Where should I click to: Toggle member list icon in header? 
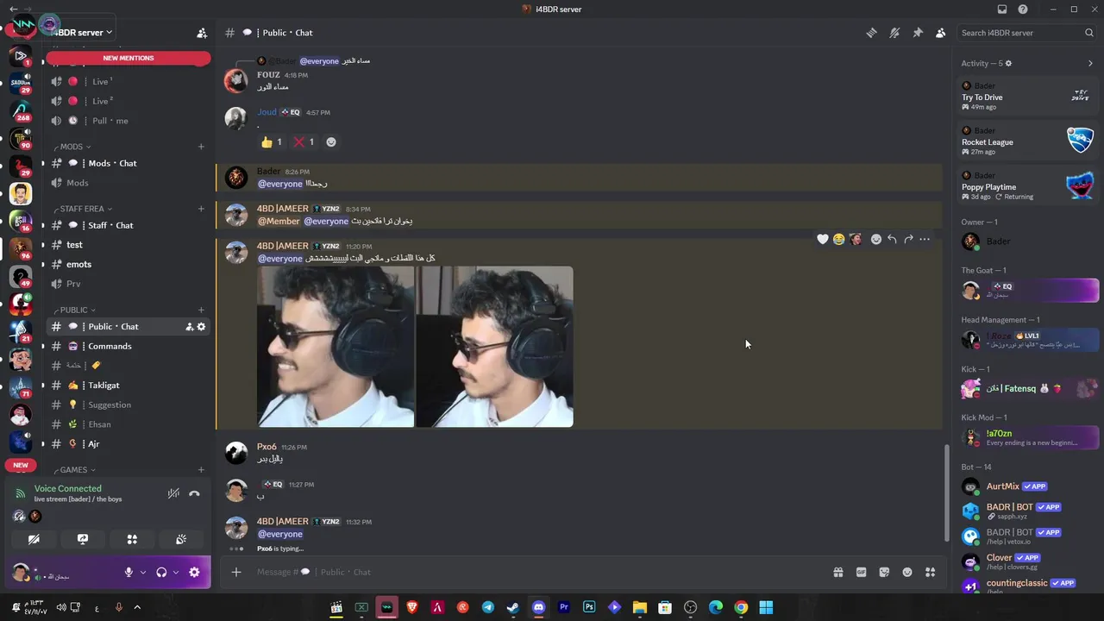(940, 33)
